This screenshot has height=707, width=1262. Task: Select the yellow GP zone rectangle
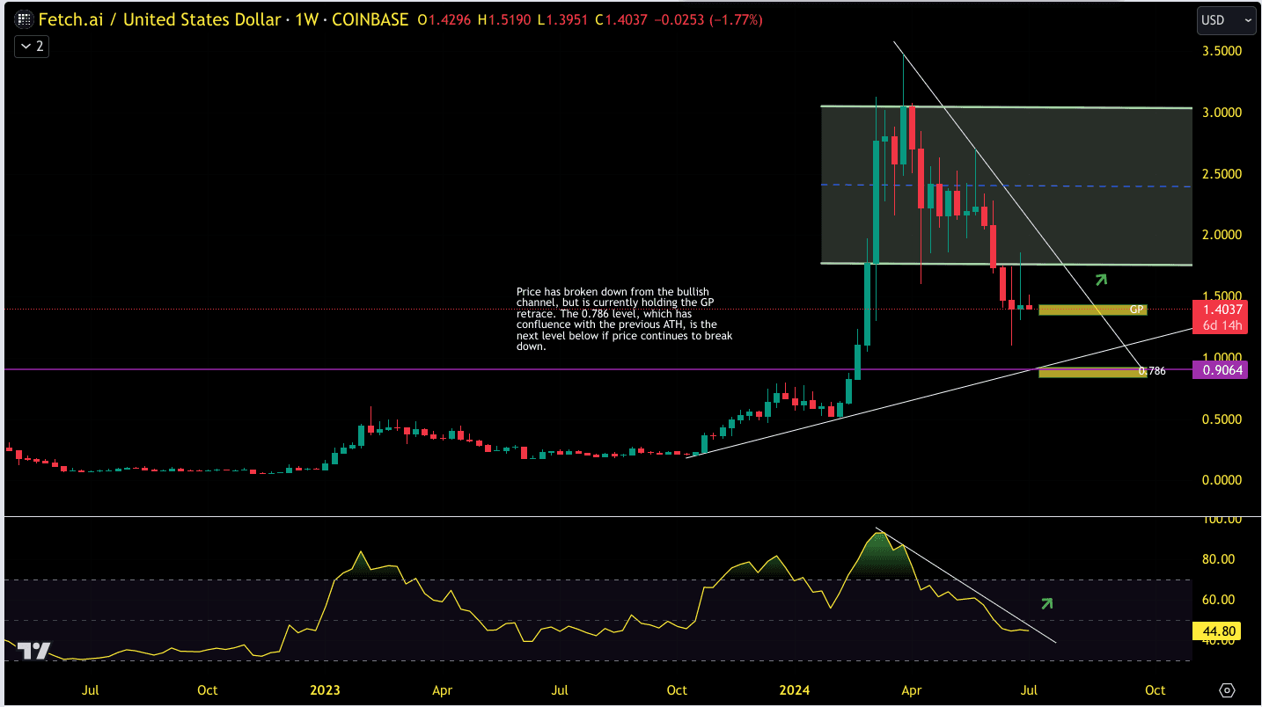point(1092,310)
